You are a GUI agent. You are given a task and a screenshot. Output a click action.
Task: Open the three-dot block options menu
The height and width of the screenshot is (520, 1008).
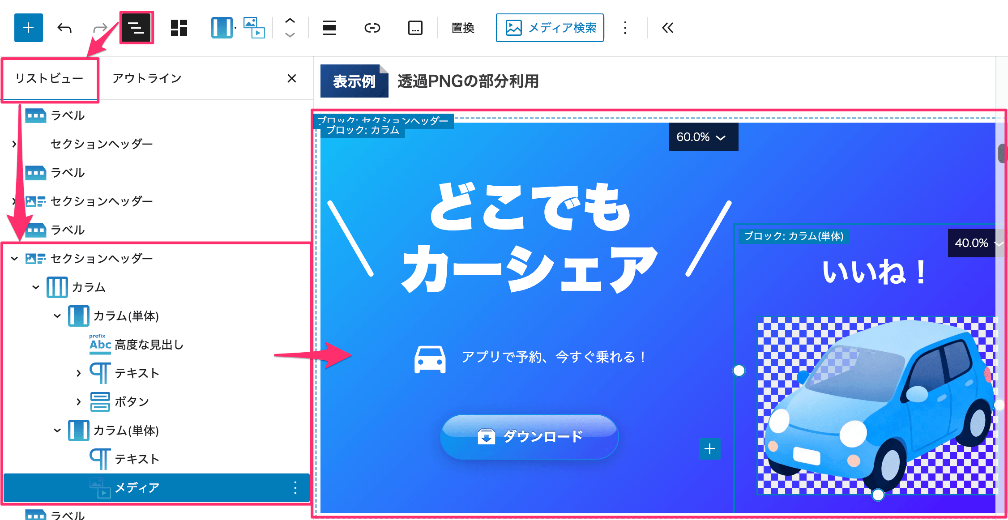pos(625,28)
